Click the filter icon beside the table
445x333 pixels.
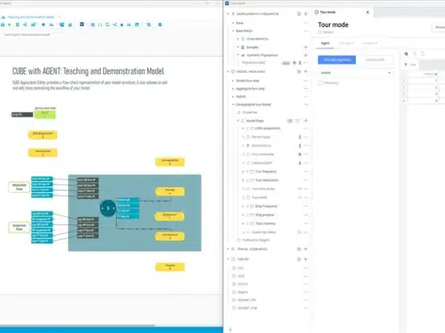pyautogui.click(x=406, y=65)
